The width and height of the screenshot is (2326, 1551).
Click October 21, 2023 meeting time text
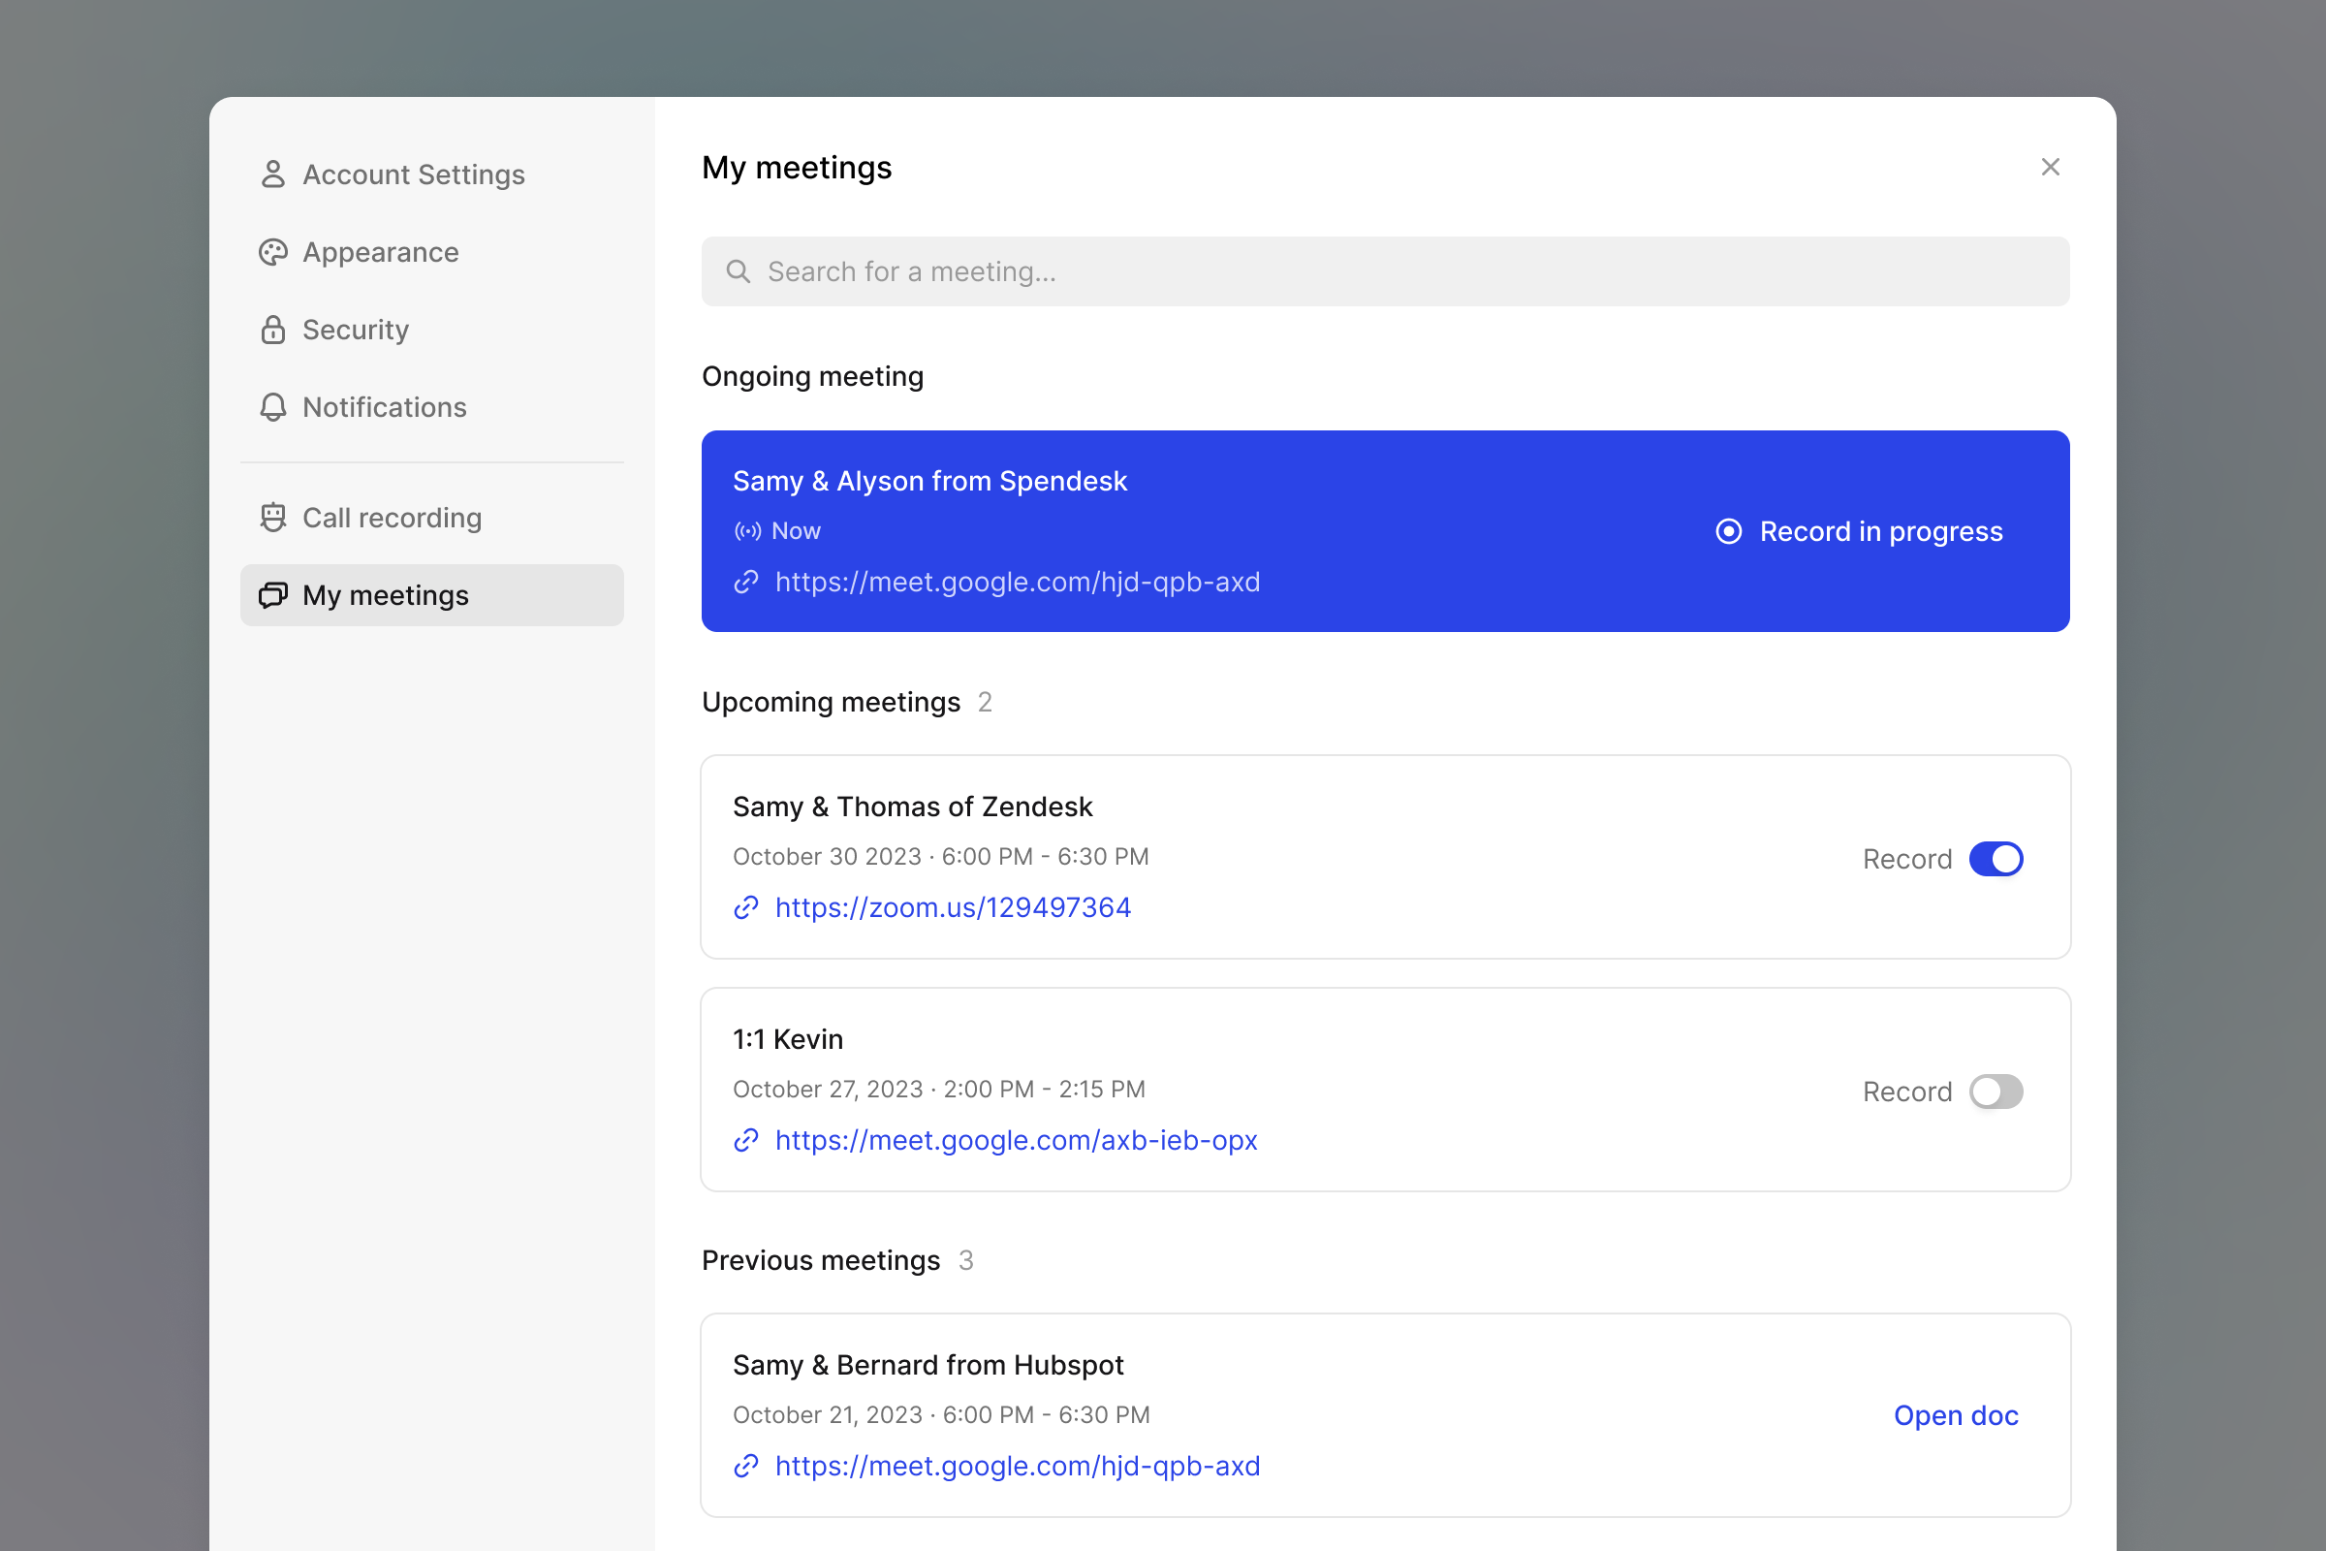pyautogui.click(x=941, y=1414)
